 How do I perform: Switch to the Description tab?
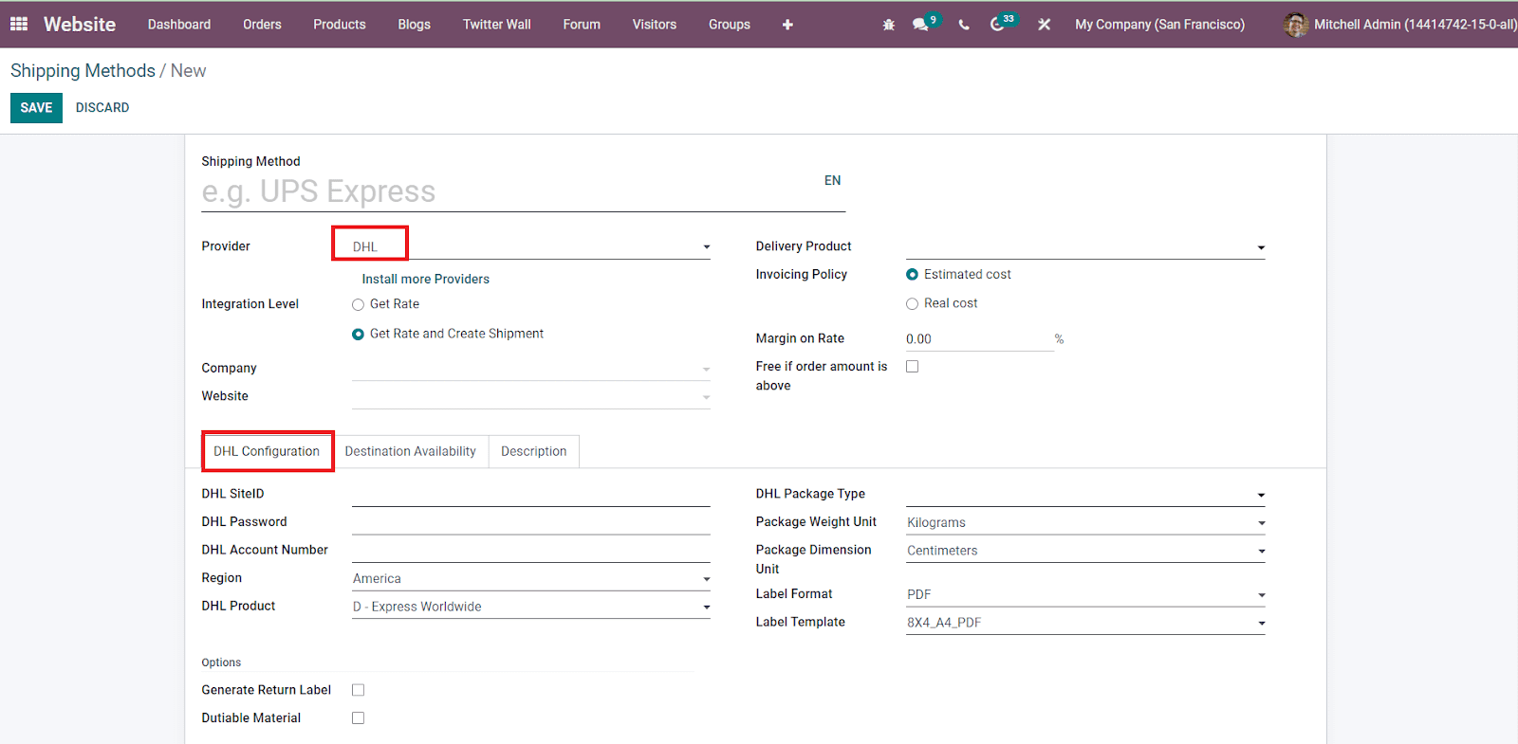(534, 451)
